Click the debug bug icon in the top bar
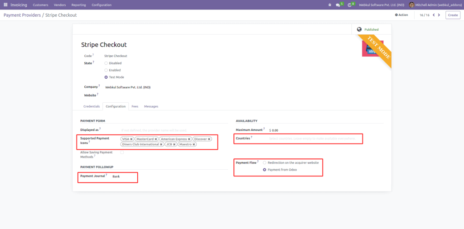 click(x=330, y=5)
